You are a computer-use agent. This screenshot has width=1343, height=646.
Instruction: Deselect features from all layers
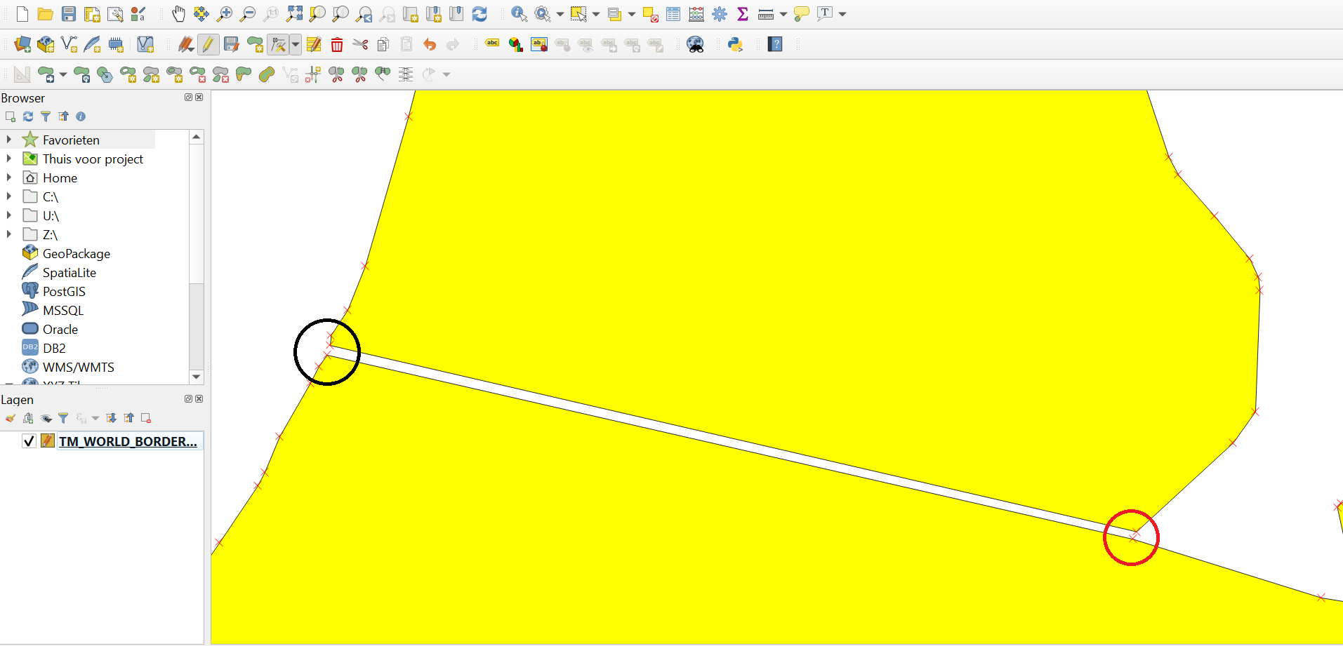[651, 14]
